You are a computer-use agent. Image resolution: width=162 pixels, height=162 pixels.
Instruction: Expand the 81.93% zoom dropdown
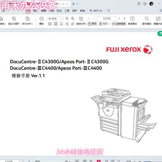point(62,18)
